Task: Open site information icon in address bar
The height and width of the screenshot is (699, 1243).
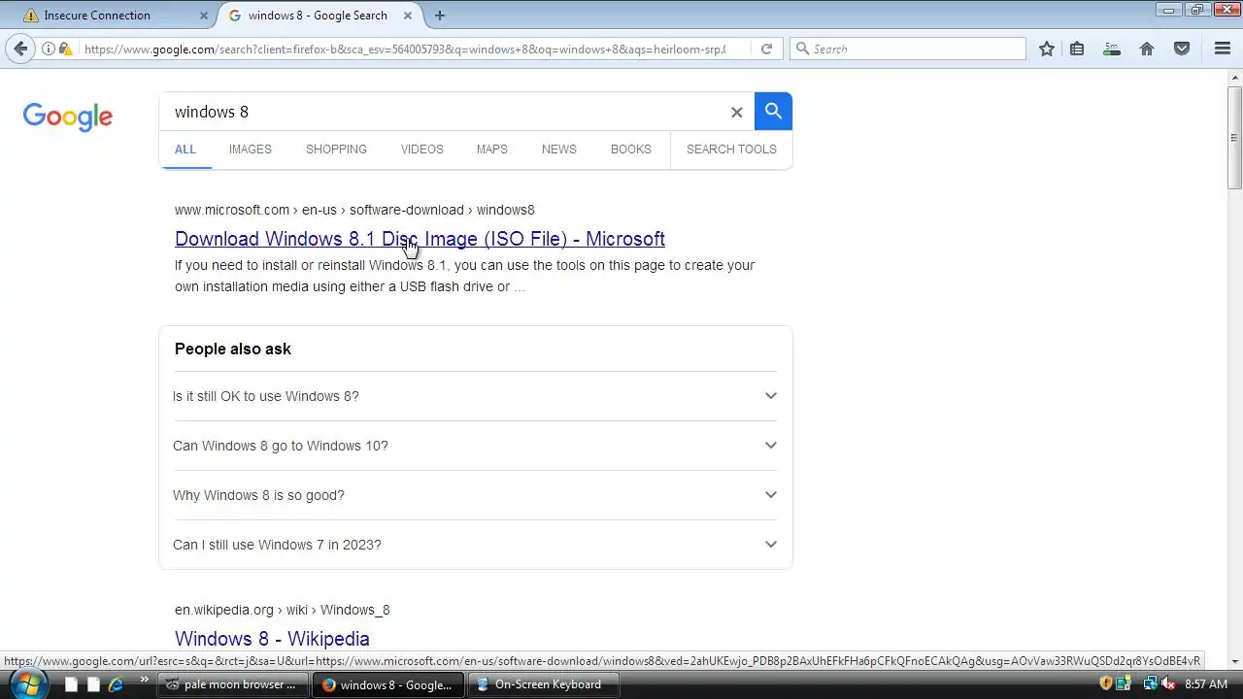Action: click(49, 49)
